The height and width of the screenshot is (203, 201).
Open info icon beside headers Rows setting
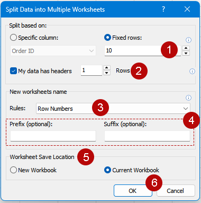pos(192,72)
